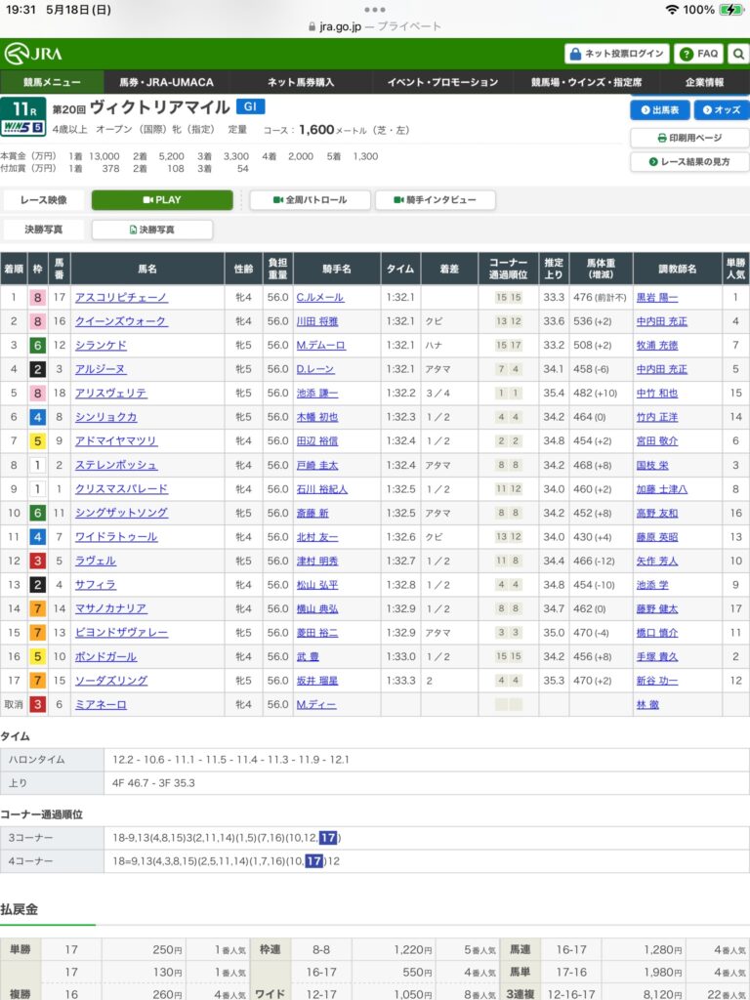Open jockey 池添 謙一 link
This screenshot has height=1000, width=750.
click(317, 393)
